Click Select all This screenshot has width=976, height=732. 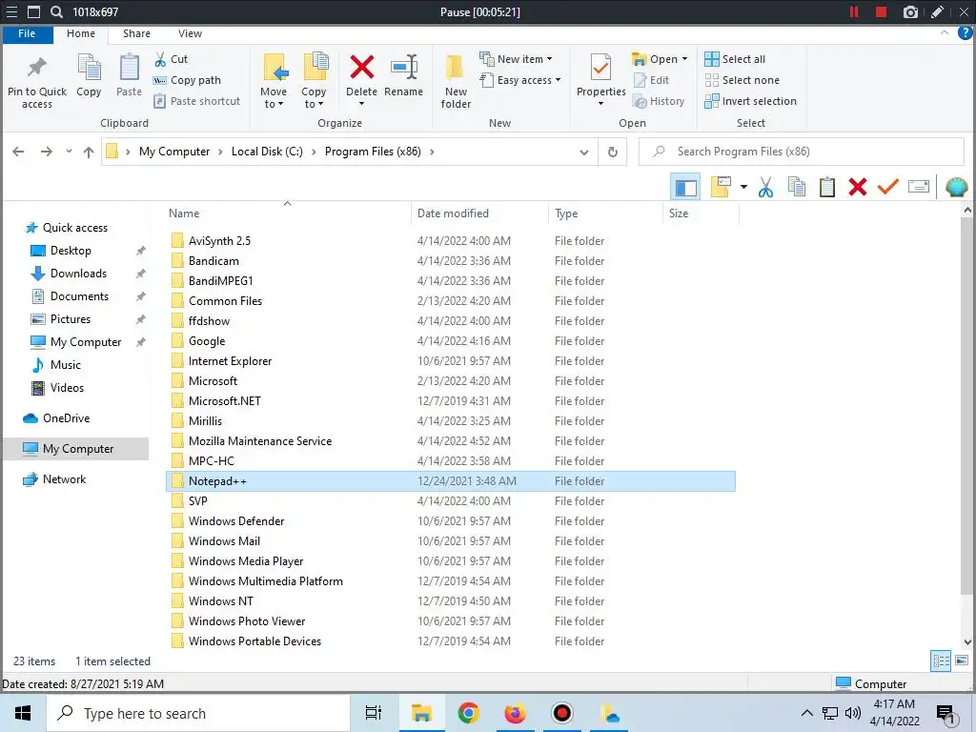pos(735,59)
